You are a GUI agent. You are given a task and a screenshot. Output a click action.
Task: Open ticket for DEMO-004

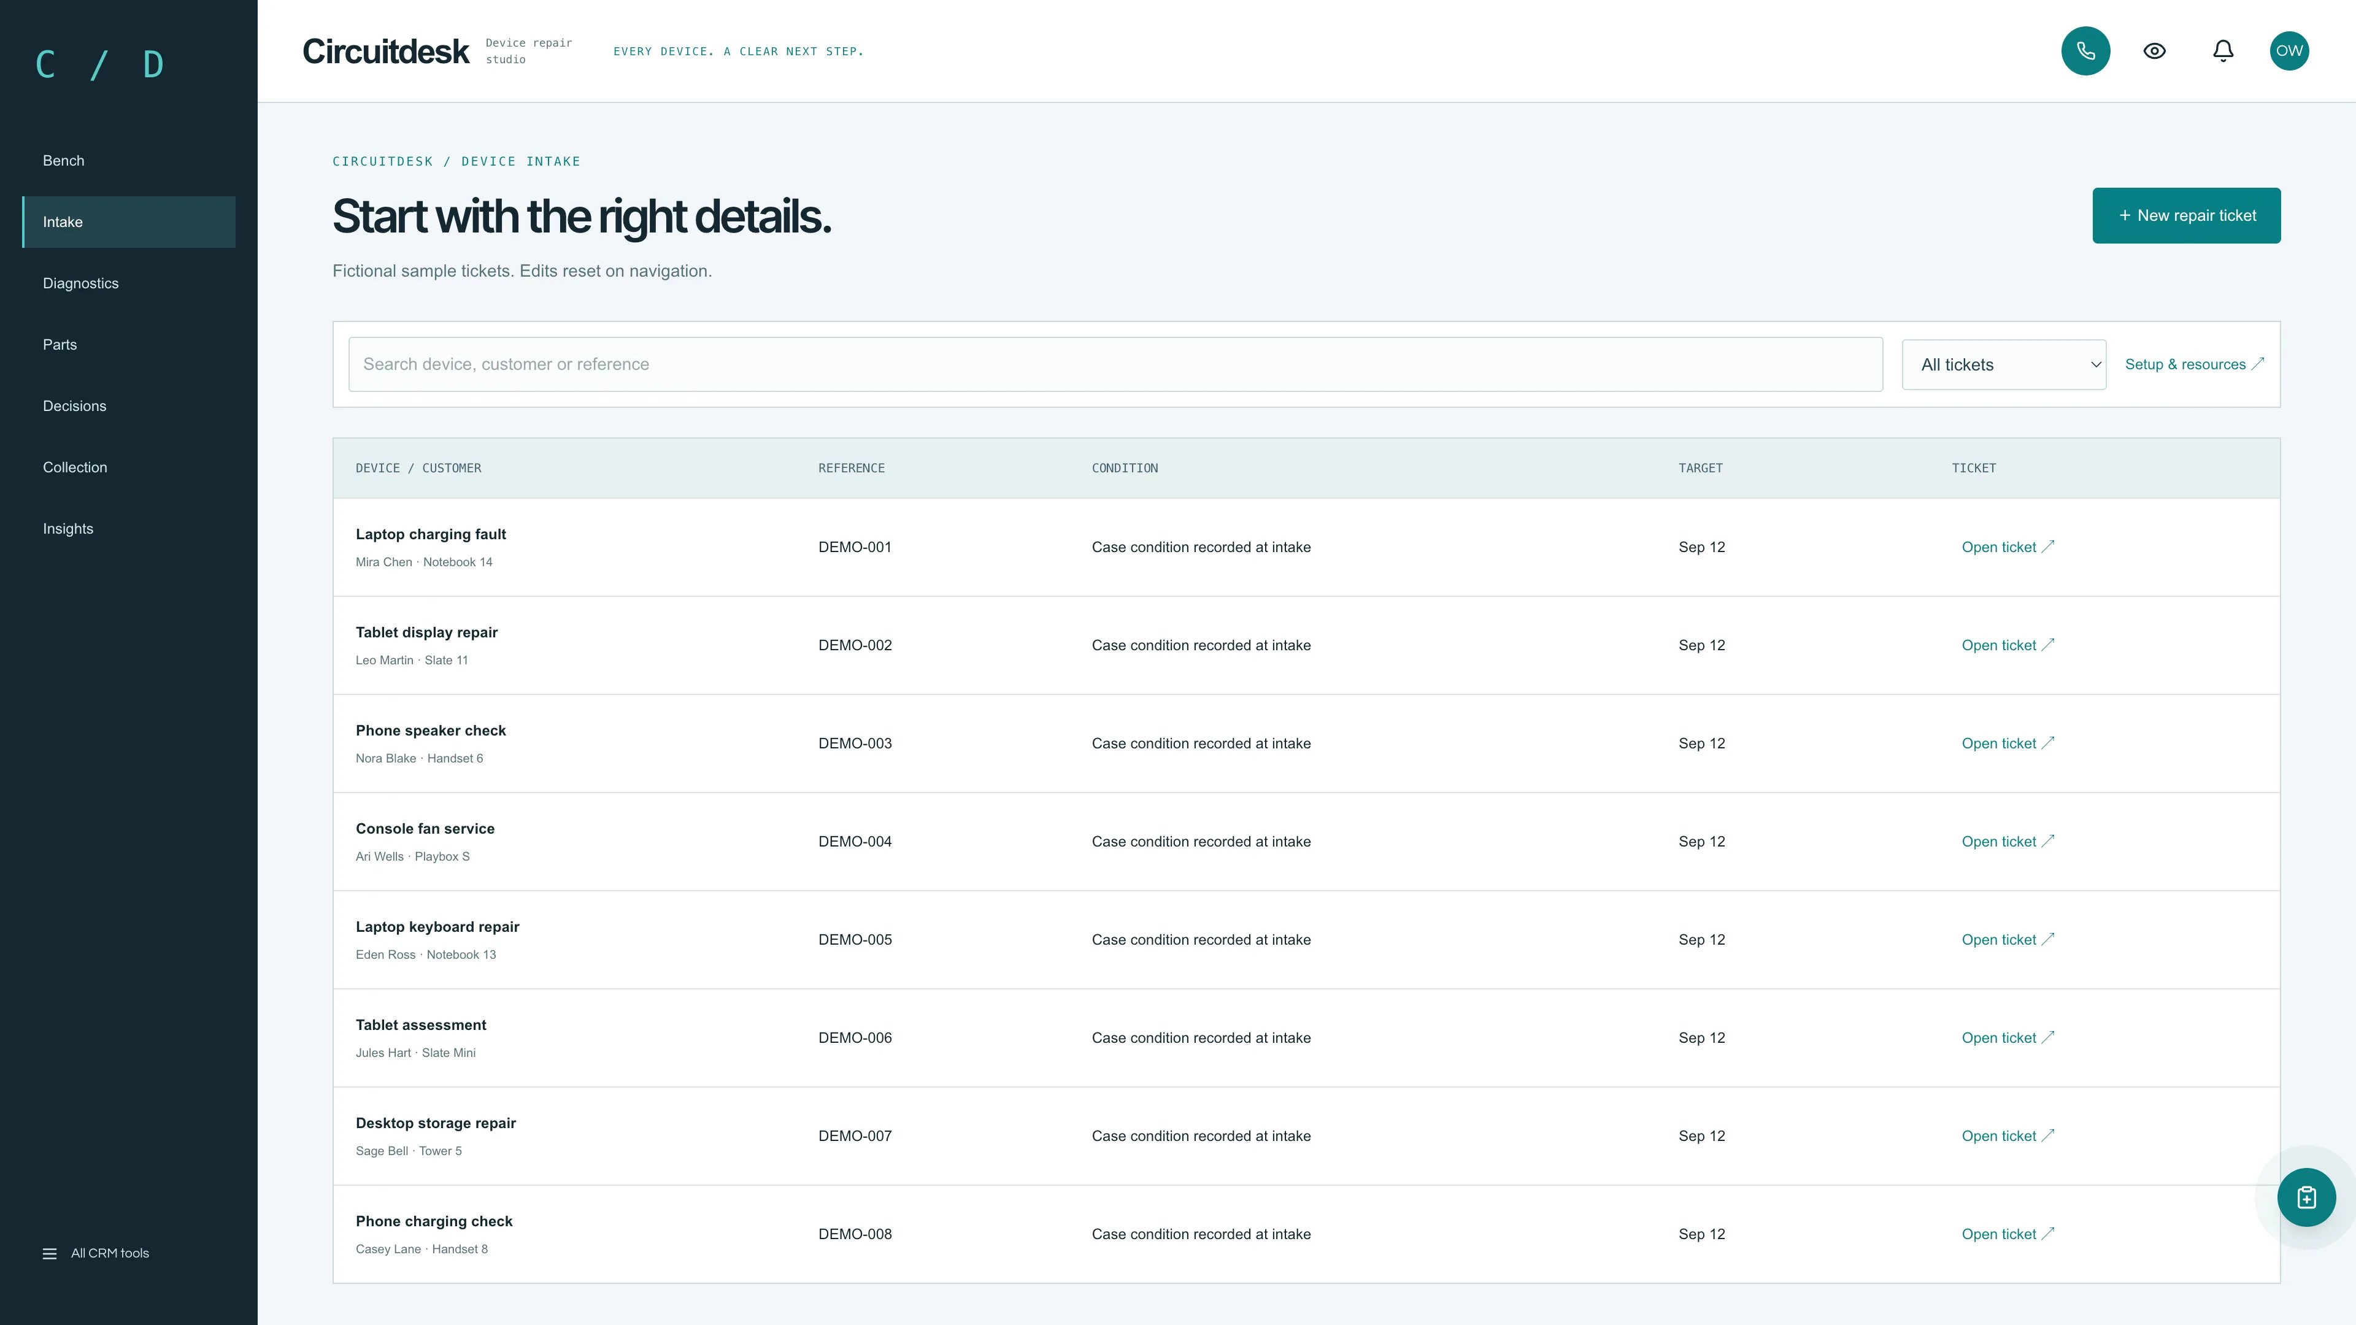point(2008,841)
